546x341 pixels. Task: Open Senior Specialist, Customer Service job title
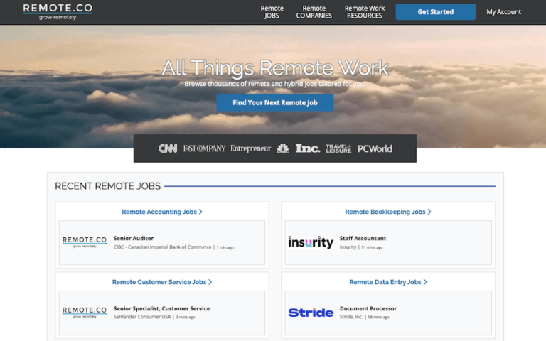tap(161, 308)
